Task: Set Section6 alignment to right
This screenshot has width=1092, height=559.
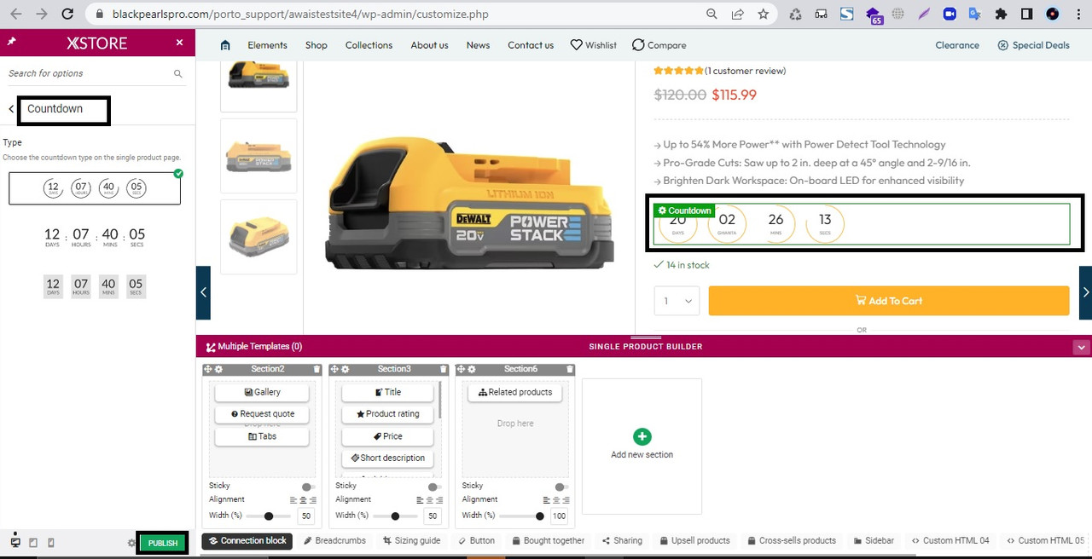Action: pos(565,500)
